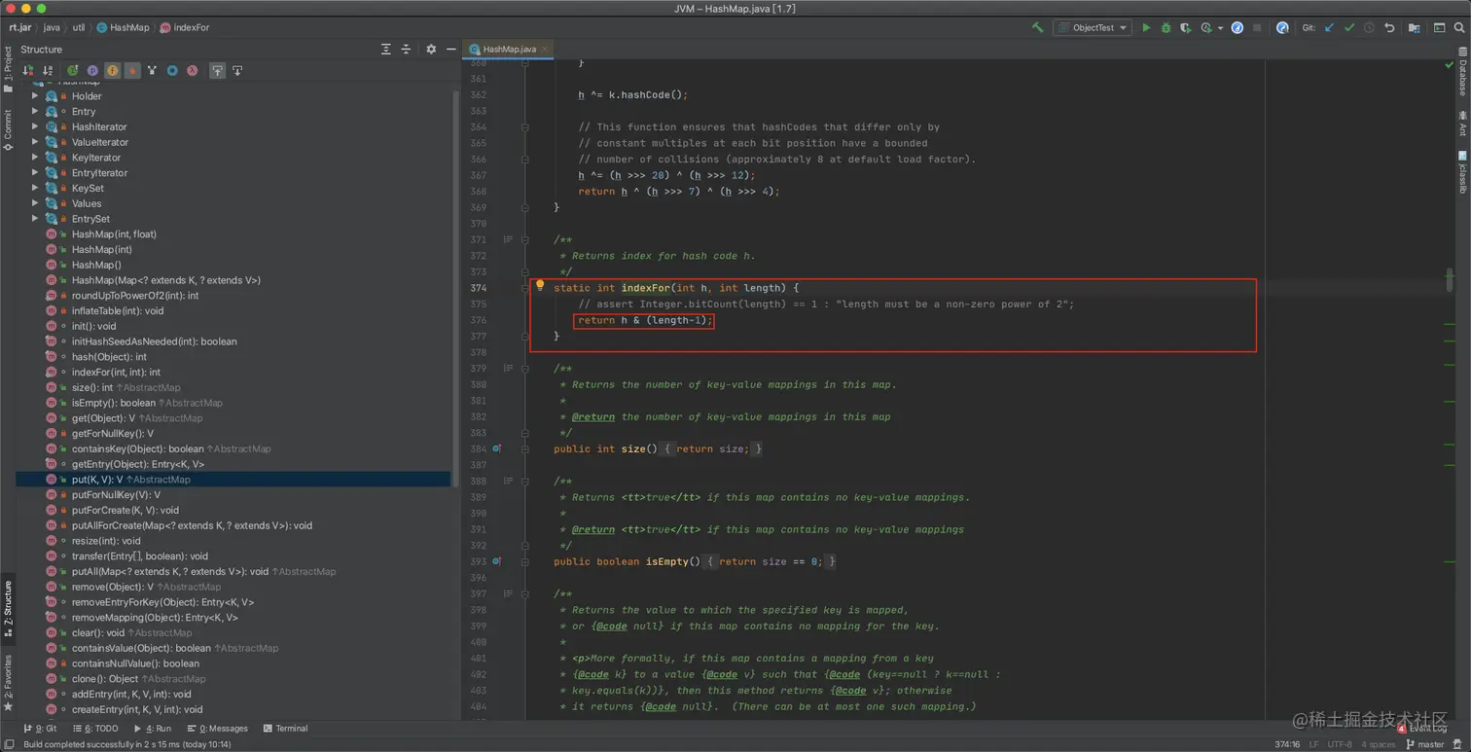The width and height of the screenshot is (1471, 752).
Task: Commit changes using the Git checkmark
Action: pos(1349,28)
